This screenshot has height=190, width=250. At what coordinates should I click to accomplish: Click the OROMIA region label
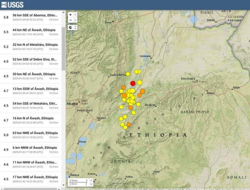[x=120, y=161]
